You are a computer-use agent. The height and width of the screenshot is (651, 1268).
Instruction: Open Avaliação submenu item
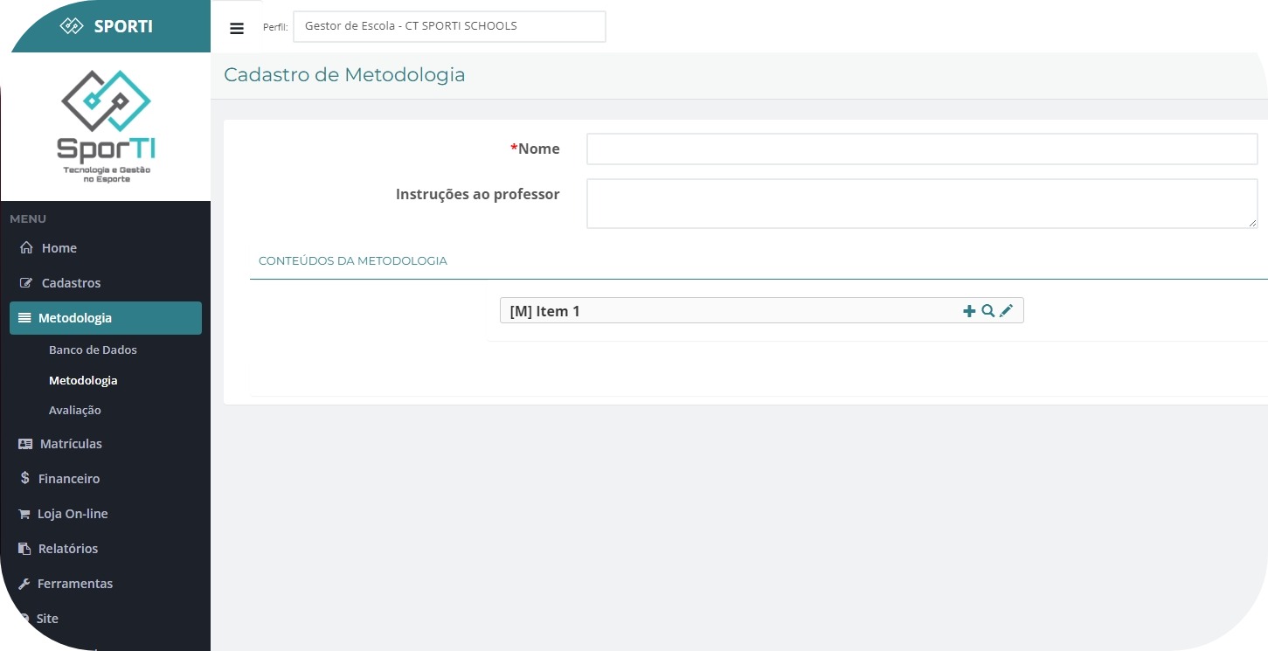(75, 410)
